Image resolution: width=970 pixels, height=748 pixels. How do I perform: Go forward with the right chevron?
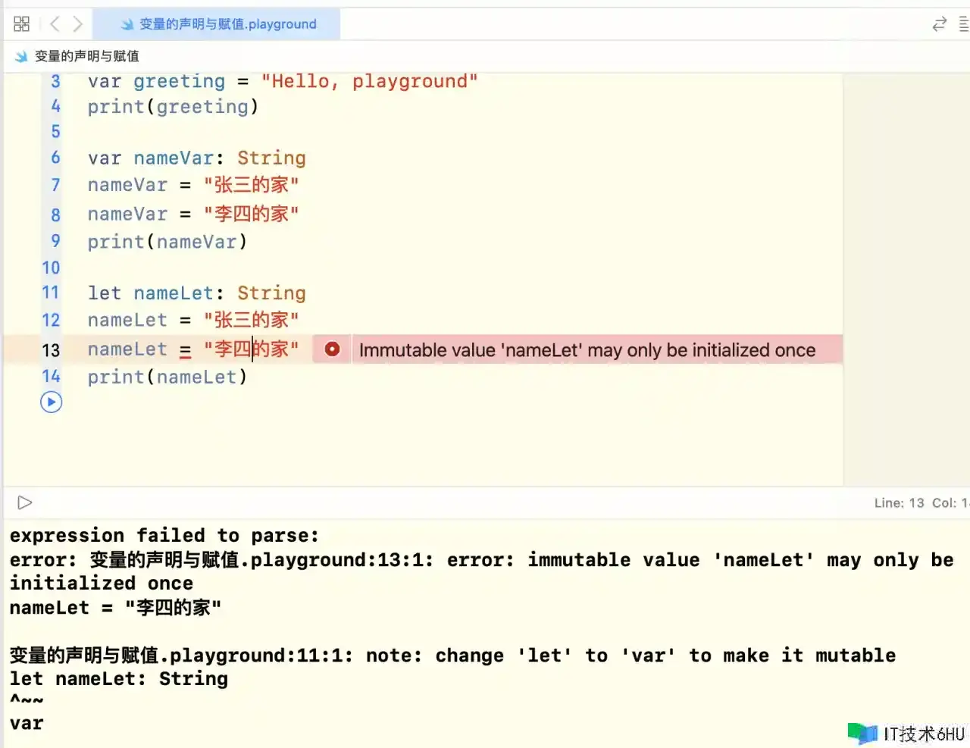click(77, 24)
